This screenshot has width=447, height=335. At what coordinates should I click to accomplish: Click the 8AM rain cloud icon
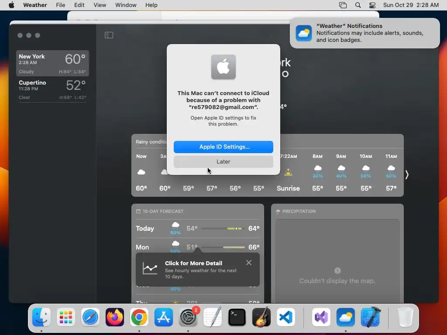click(318, 168)
